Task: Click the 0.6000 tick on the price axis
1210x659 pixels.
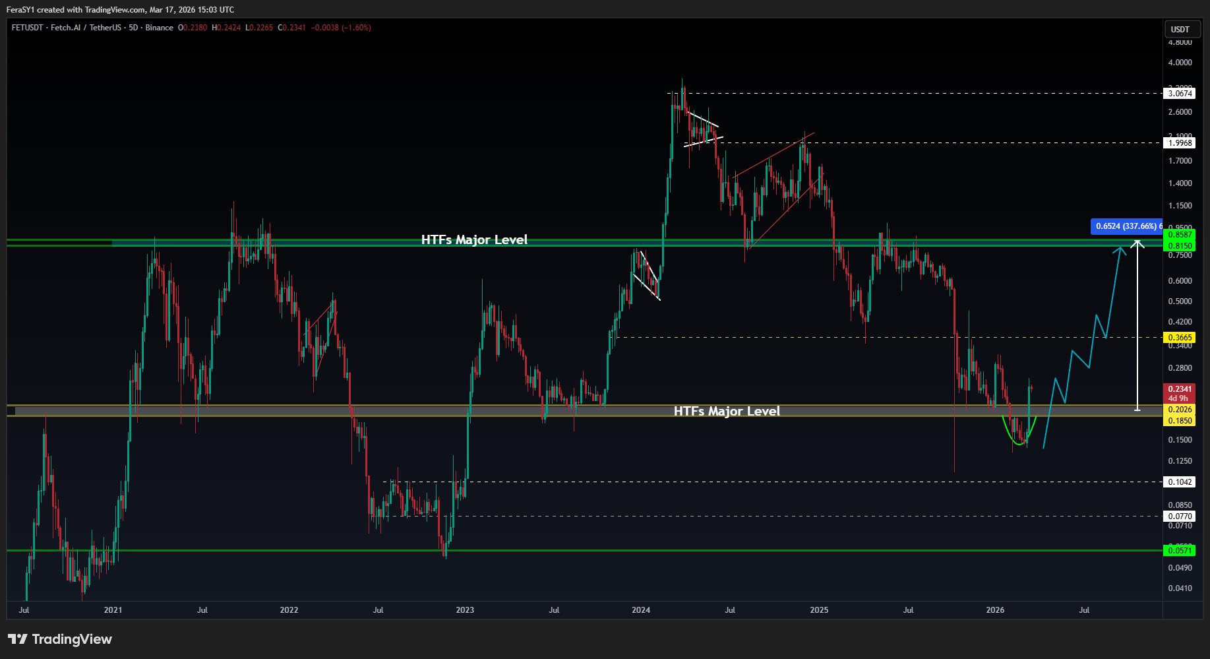Action: [1180, 281]
